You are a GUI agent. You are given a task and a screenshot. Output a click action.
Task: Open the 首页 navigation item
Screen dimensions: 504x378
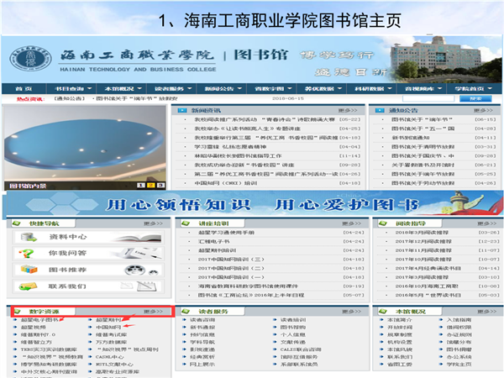tap(24, 89)
